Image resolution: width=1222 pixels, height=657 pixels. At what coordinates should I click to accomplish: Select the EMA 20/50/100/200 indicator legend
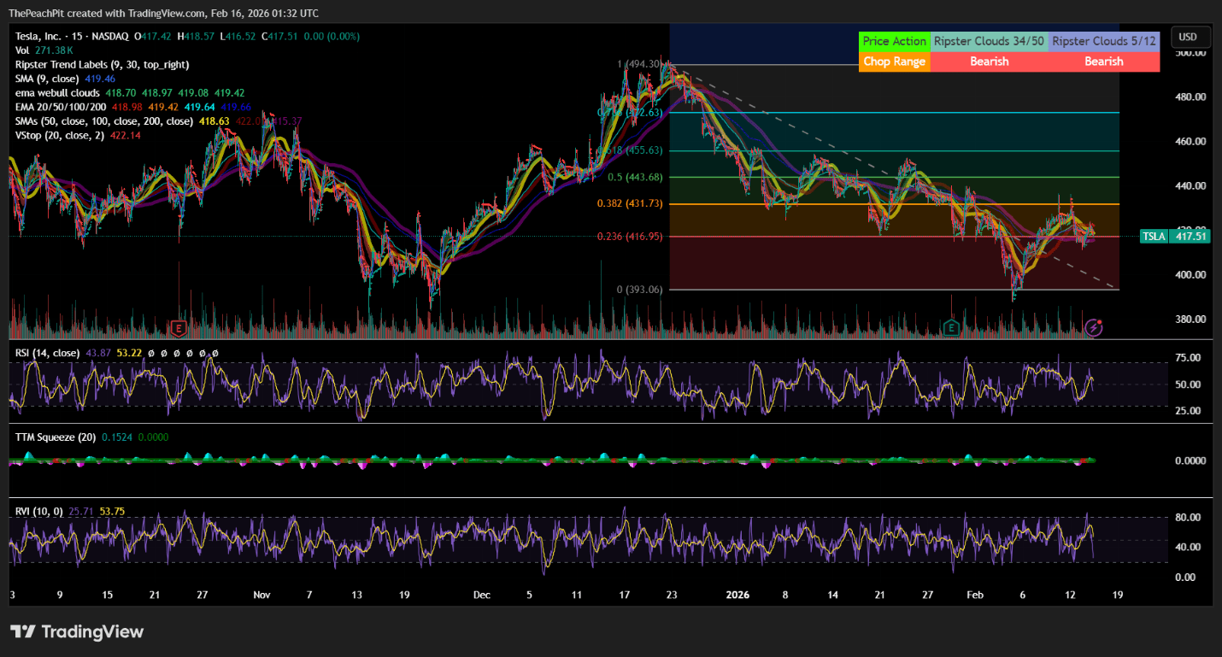(133, 107)
